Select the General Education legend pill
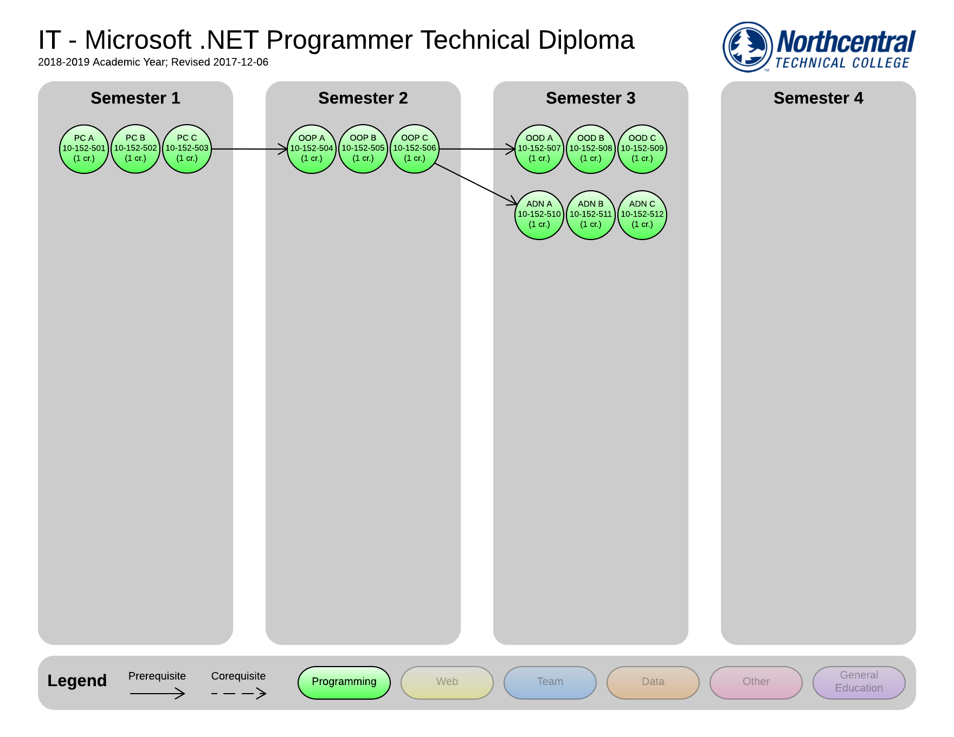The image size is (954, 737). pyautogui.click(x=859, y=682)
